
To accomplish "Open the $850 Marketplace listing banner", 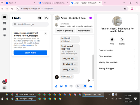I will (x=74, y=25).
